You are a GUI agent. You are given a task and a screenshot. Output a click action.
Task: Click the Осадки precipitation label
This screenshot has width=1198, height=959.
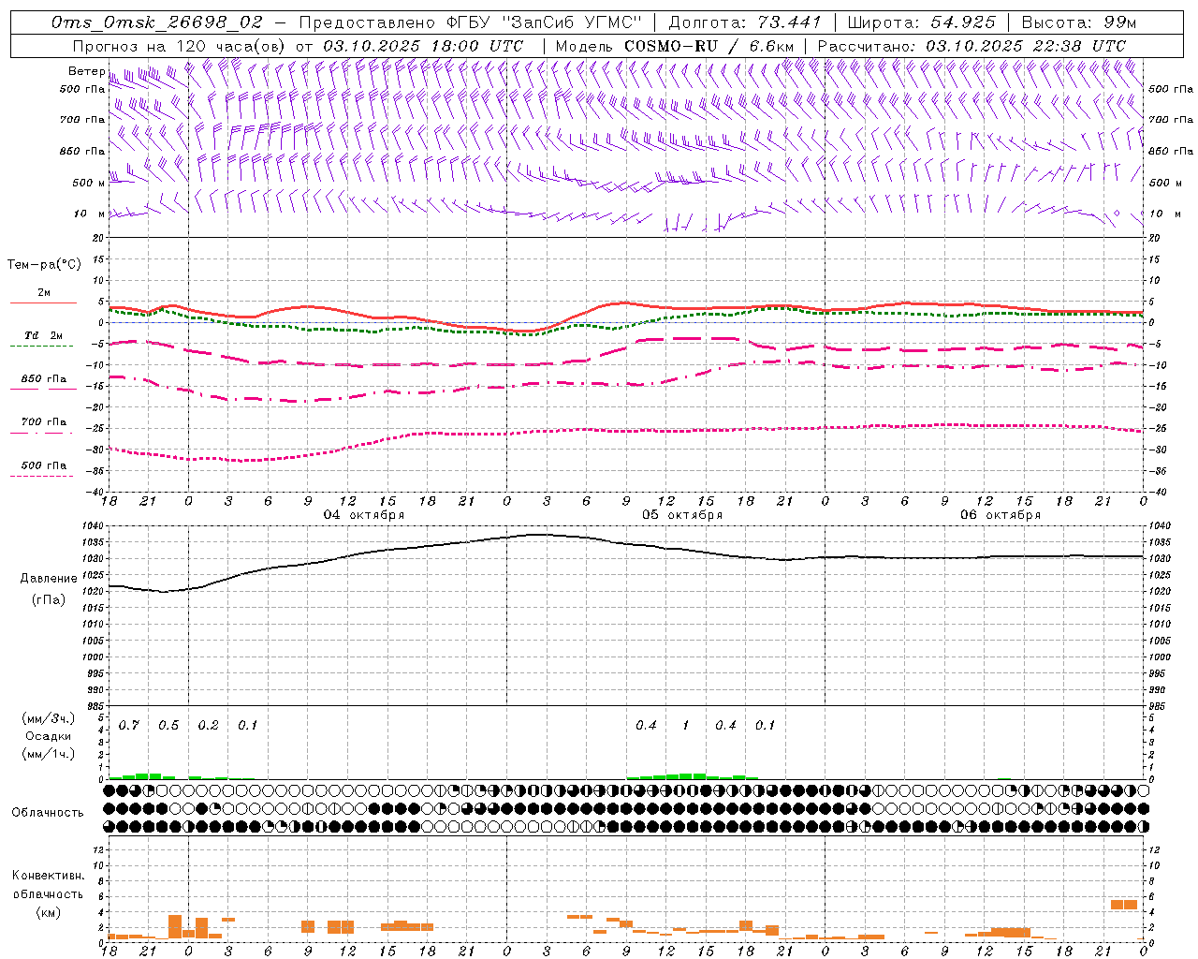point(49,736)
